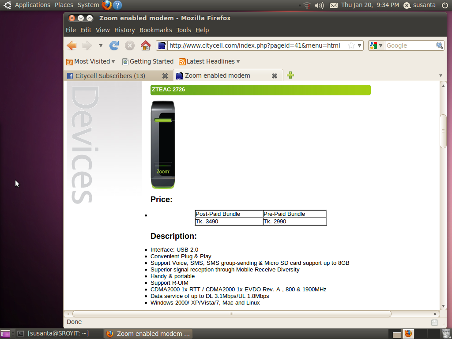
Task: Open the Bookmarks menu
Action: point(156,30)
